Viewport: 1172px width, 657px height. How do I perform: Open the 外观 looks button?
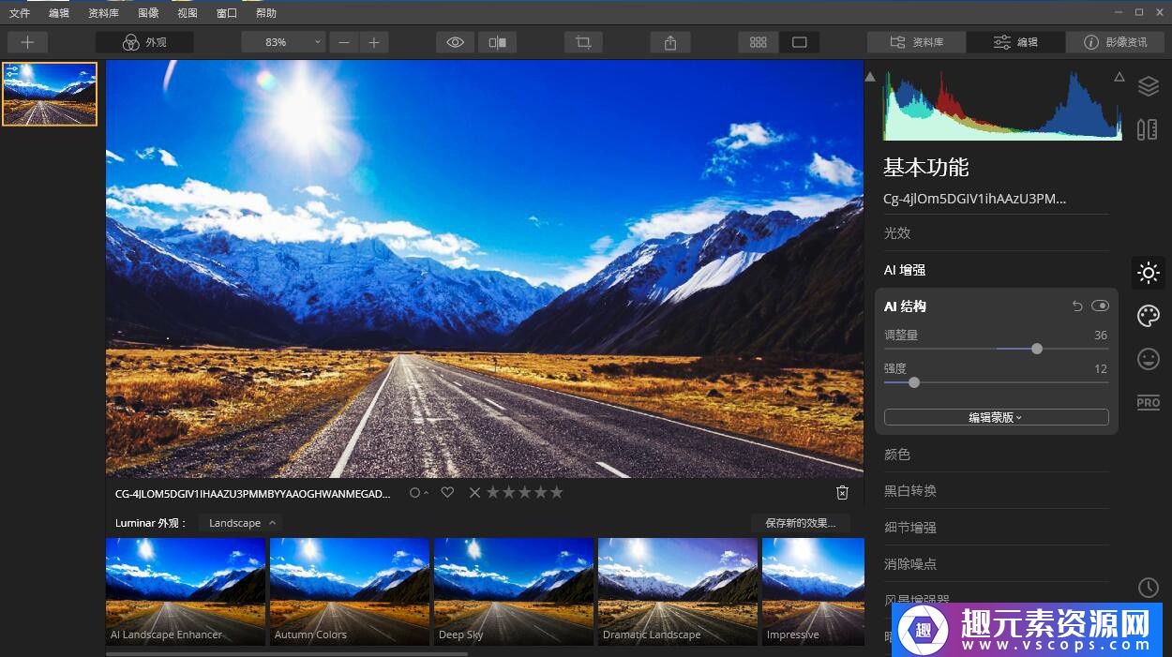point(144,42)
